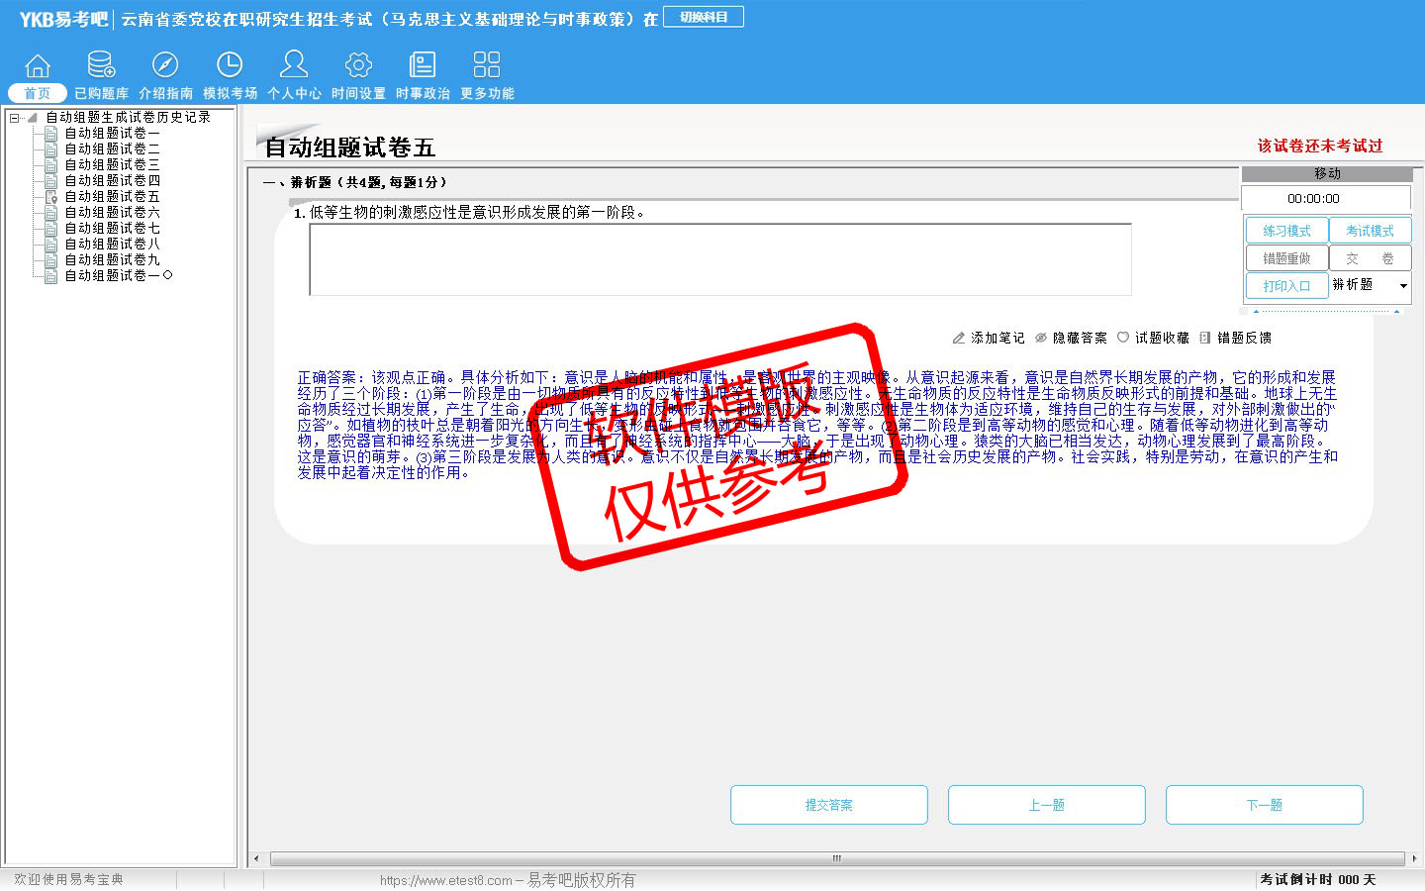Screen dimensions: 1425x891
Task: Open the time settings gear icon 时间设置
Action: pos(358,67)
